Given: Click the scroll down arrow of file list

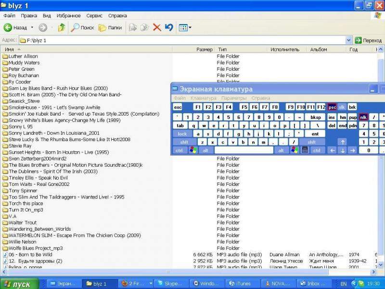Looking at the screenshot, I should pos(380,264).
